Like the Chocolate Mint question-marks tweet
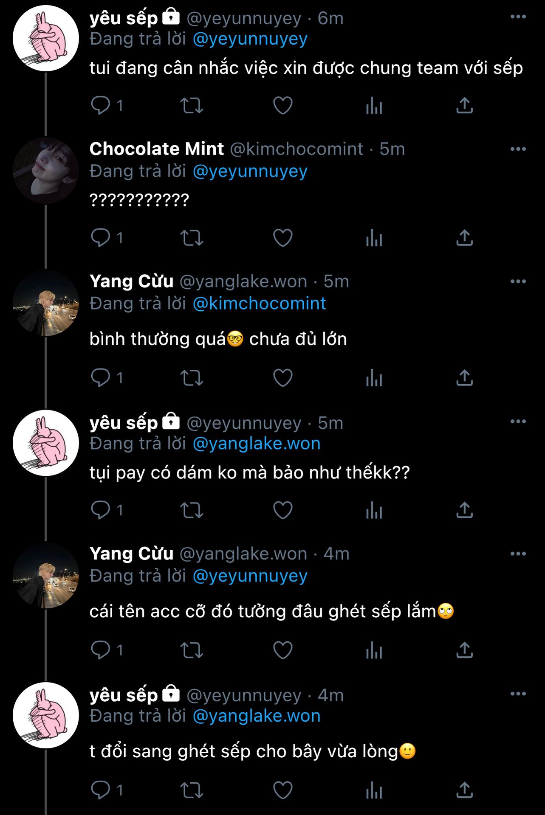The image size is (545, 815). point(282,238)
